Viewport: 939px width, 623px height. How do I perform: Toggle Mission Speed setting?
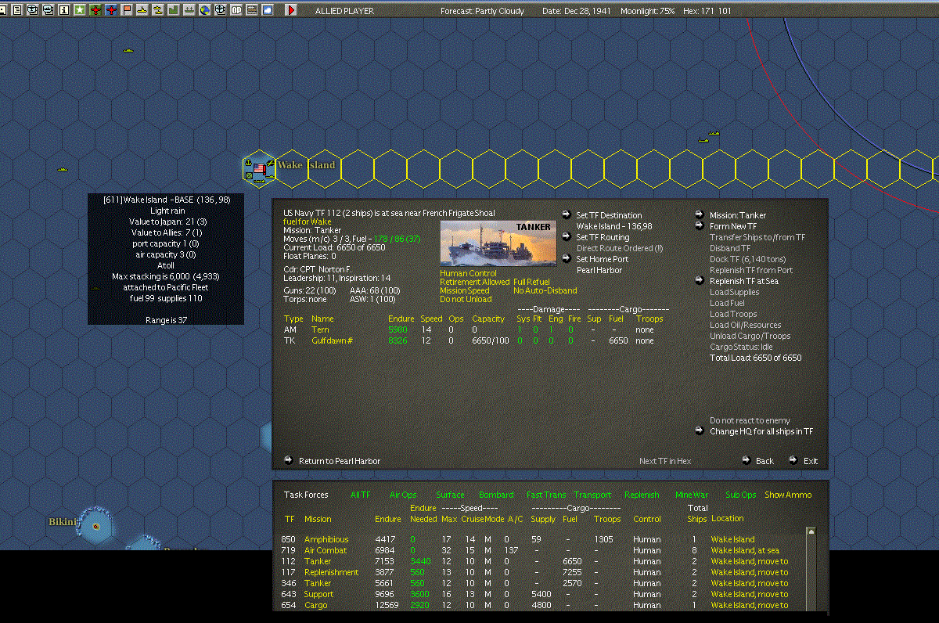coord(465,290)
